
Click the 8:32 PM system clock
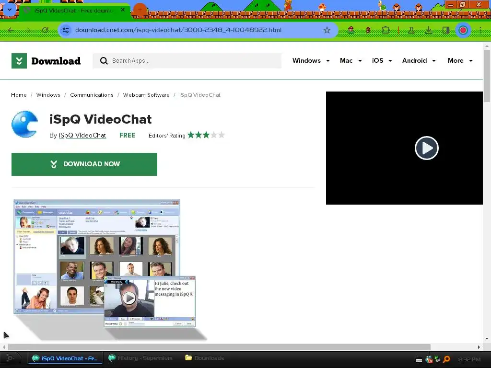pos(469,359)
